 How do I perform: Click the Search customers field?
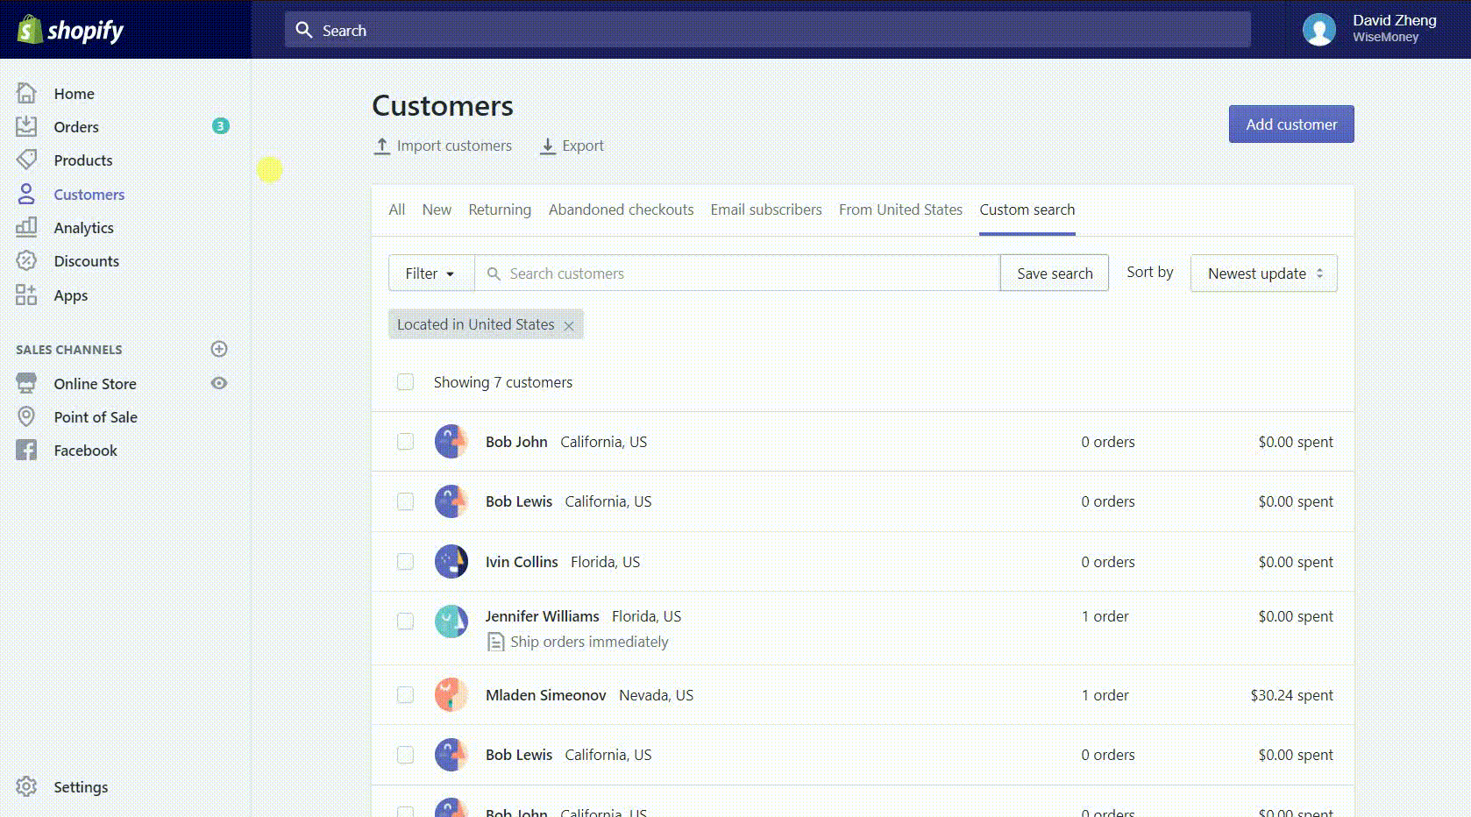pyautogui.click(x=737, y=273)
